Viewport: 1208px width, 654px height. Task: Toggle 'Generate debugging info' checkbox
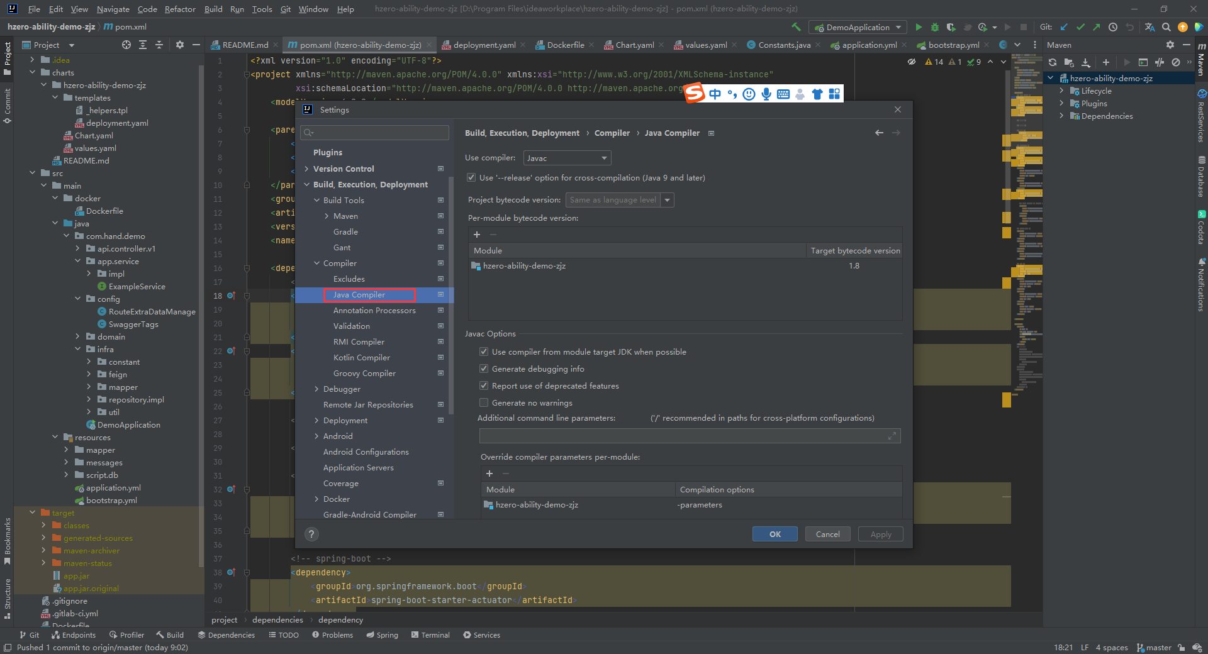[x=484, y=369]
